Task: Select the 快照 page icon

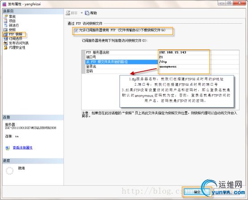Action: 5,30
